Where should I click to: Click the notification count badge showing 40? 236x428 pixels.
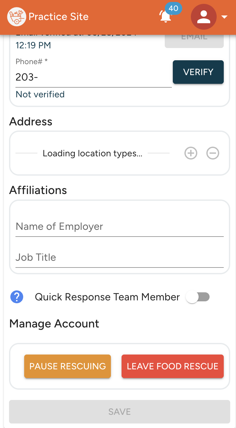173,9
